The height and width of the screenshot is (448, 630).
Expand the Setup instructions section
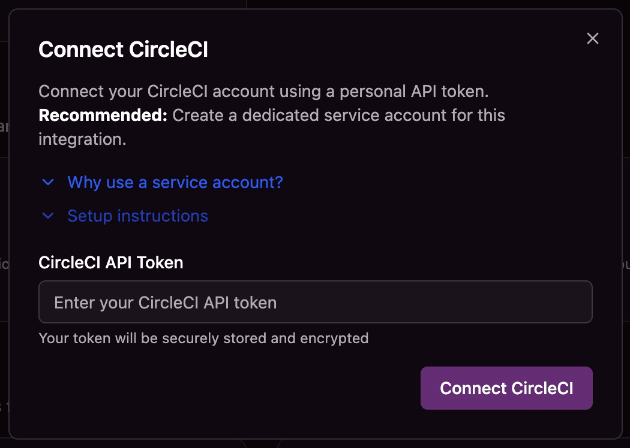[137, 216]
